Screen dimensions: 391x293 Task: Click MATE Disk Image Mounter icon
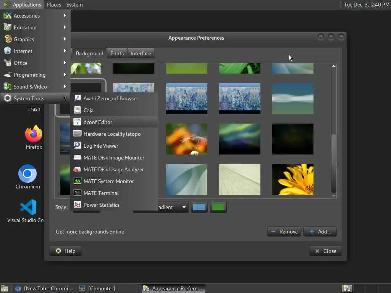(77, 158)
